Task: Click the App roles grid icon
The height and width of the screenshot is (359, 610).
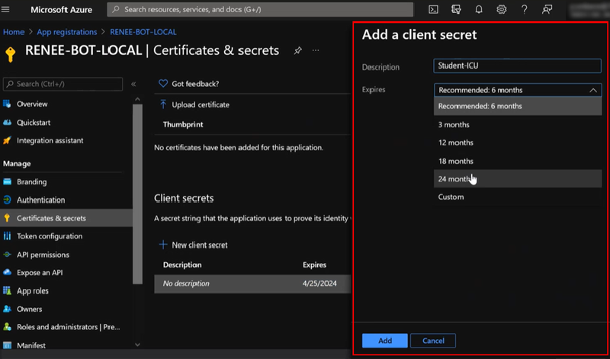Action: coord(7,290)
